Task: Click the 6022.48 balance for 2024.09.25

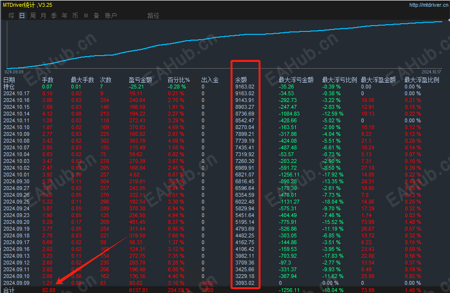Action: pos(245,202)
